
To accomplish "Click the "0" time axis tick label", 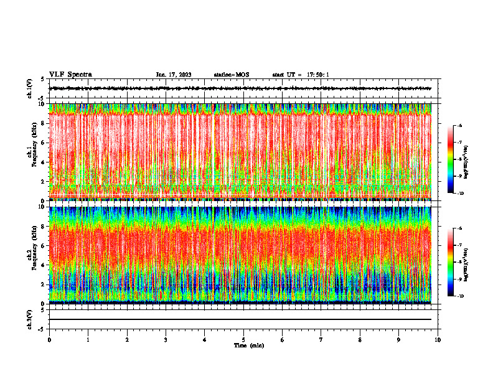I will tap(49, 340).
